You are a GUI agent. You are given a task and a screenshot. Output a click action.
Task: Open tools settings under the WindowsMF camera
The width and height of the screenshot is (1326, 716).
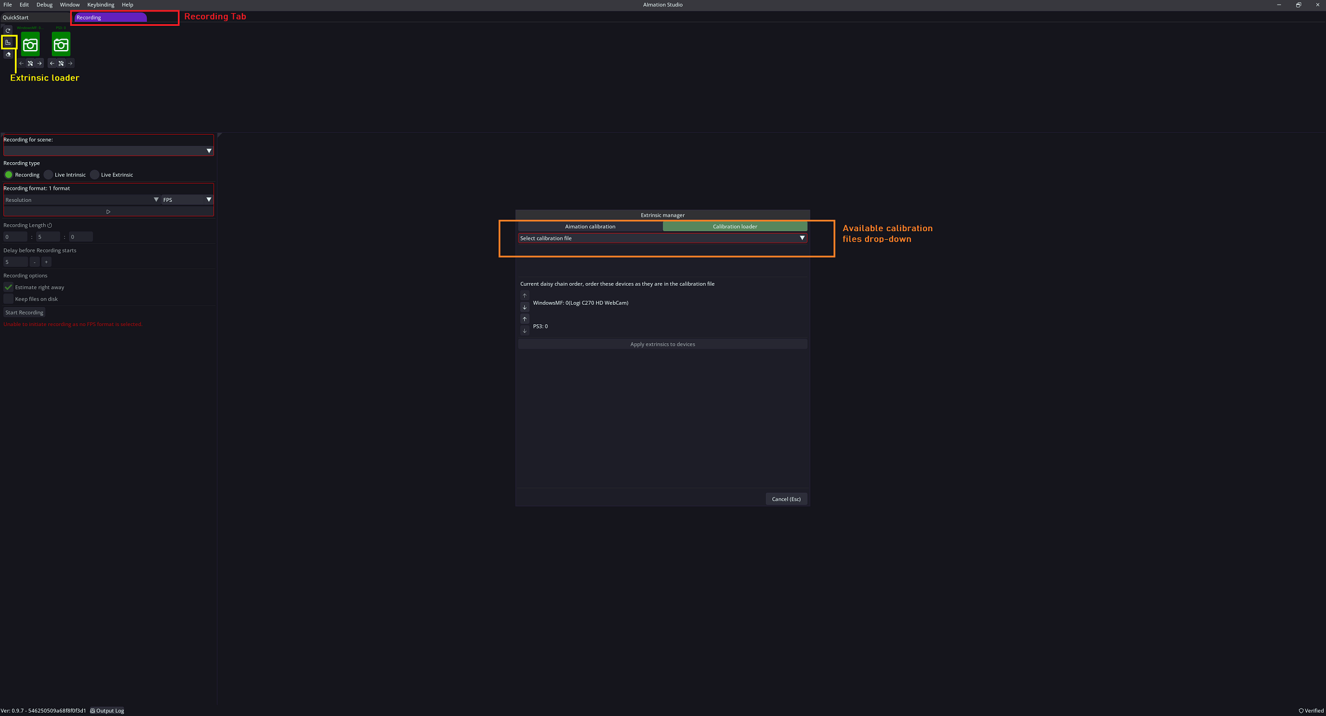coord(31,63)
